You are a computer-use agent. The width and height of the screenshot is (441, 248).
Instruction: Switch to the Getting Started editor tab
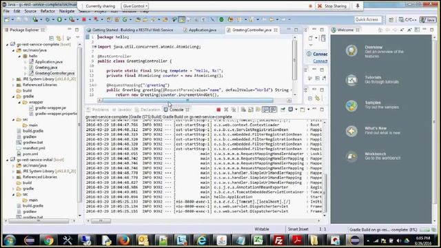point(130,30)
